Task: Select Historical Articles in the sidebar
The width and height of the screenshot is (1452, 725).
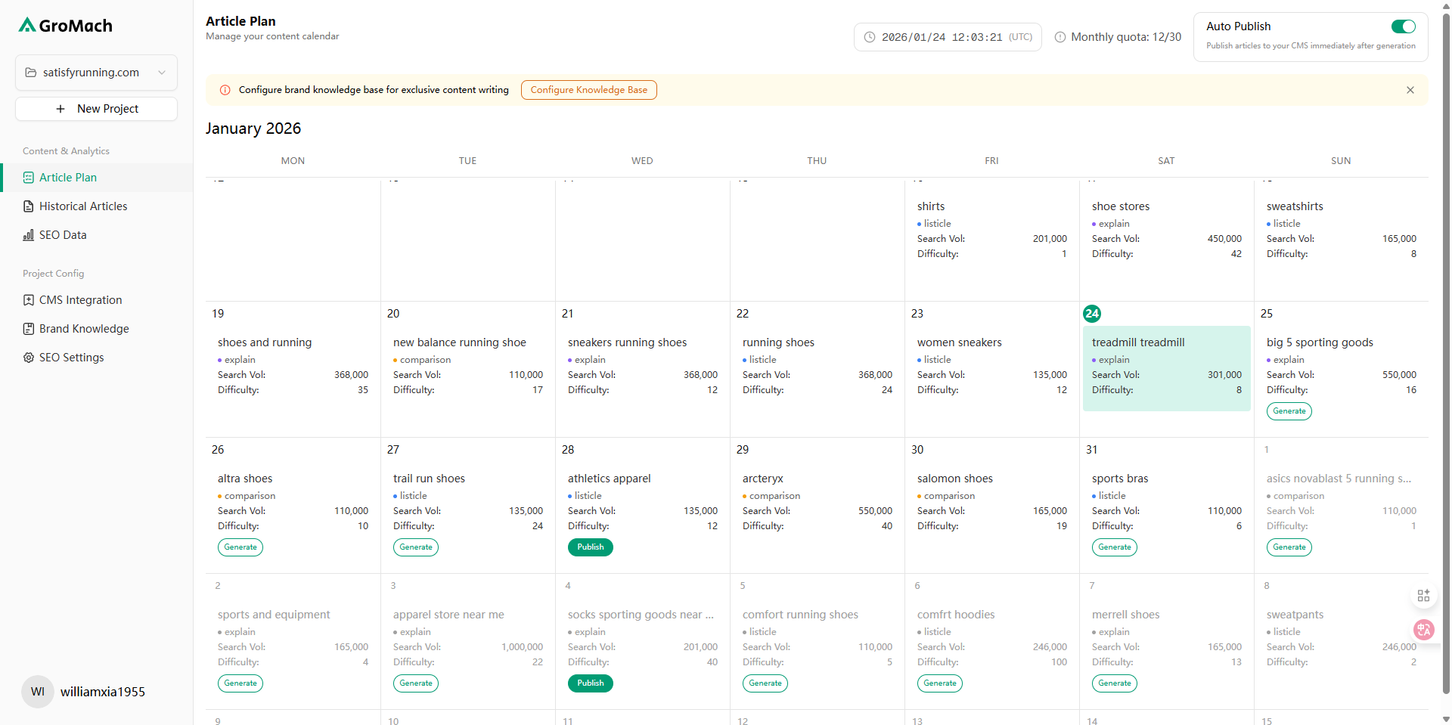Action: click(x=83, y=206)
